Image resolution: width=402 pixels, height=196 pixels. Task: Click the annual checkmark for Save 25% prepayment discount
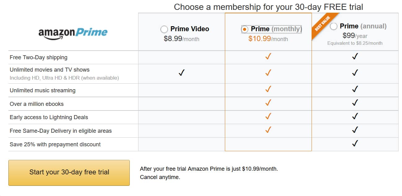pyautogui.click(x=355, y=143)
